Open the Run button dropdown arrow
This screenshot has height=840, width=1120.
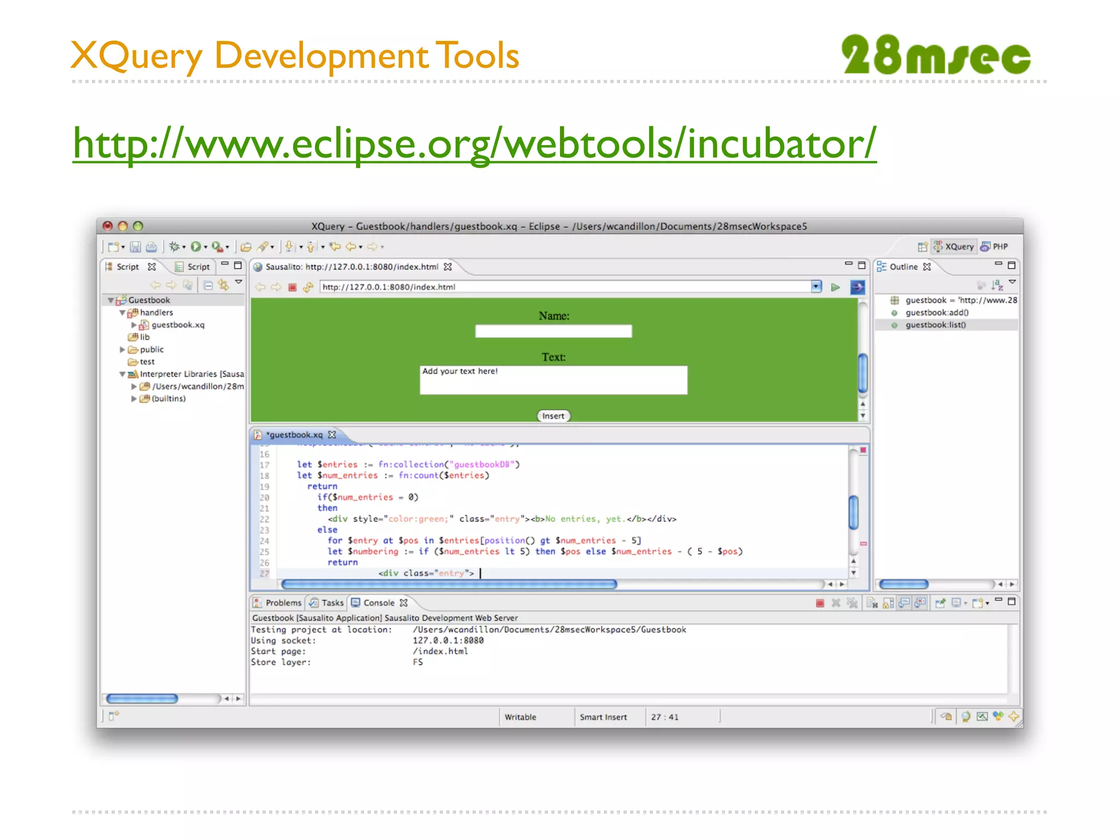(x=206, y=248)
